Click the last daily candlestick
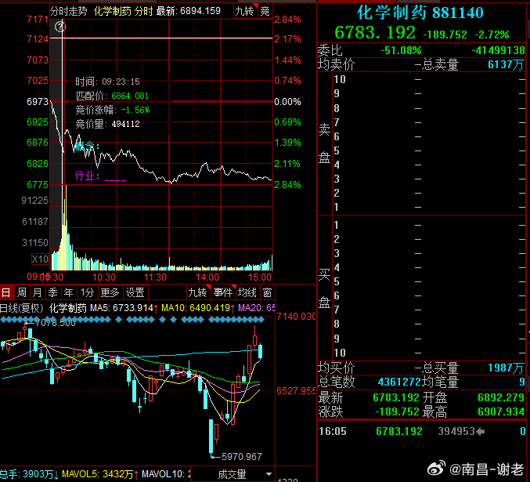 coord(260,351)
